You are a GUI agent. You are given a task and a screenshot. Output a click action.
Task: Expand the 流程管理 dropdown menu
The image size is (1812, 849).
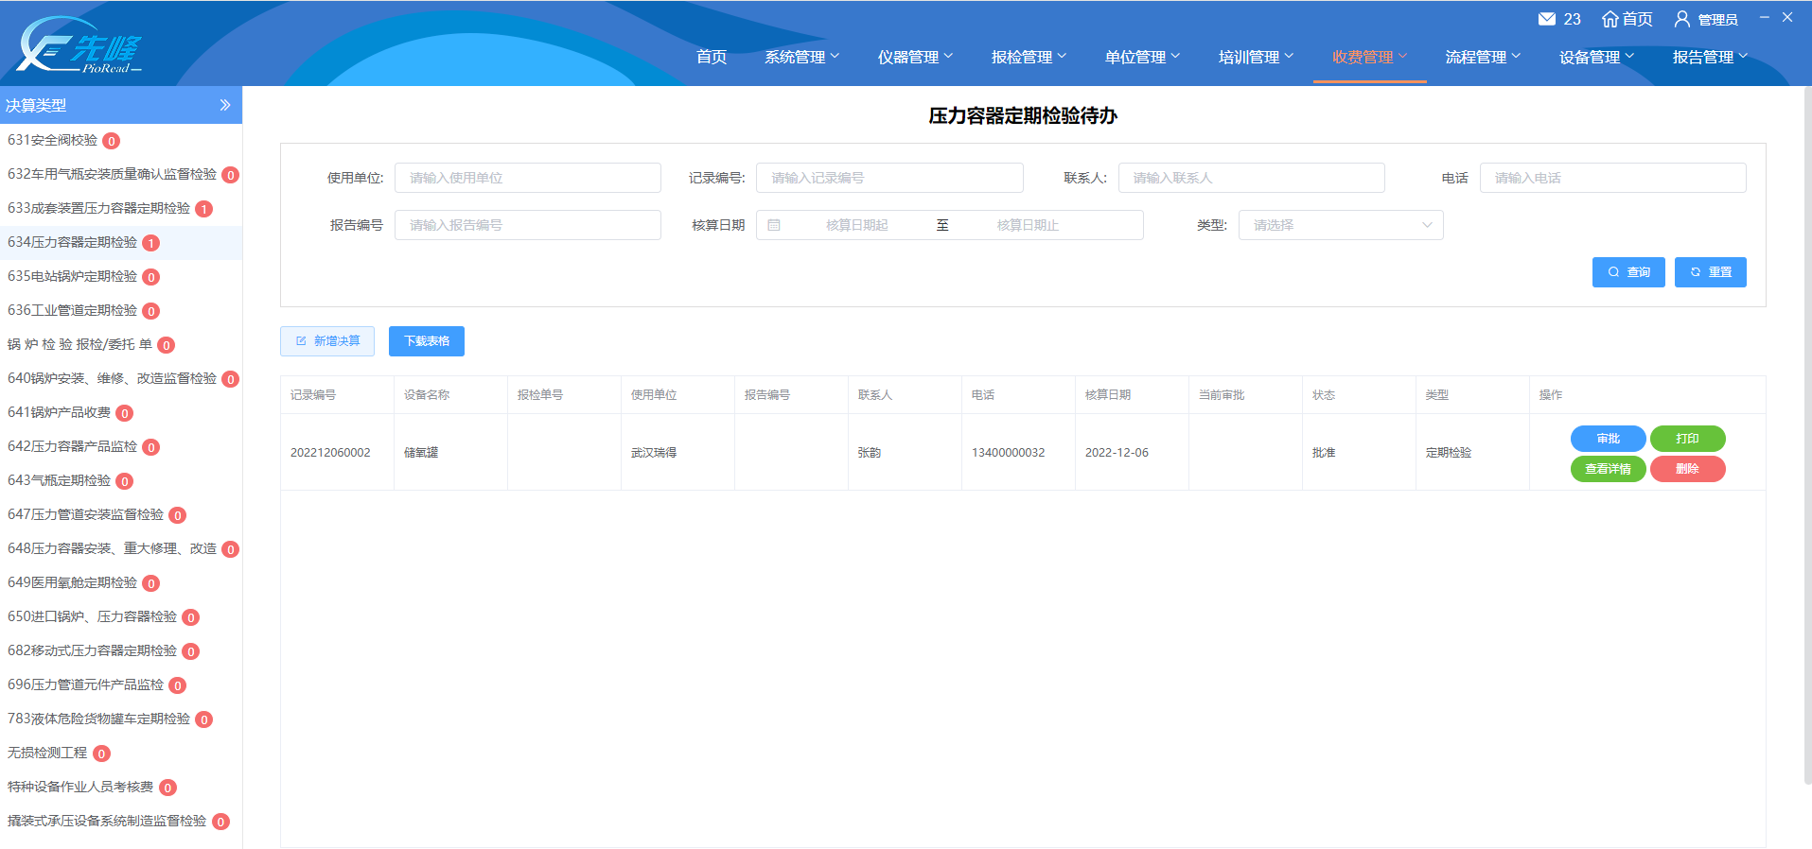[1484, 57]
